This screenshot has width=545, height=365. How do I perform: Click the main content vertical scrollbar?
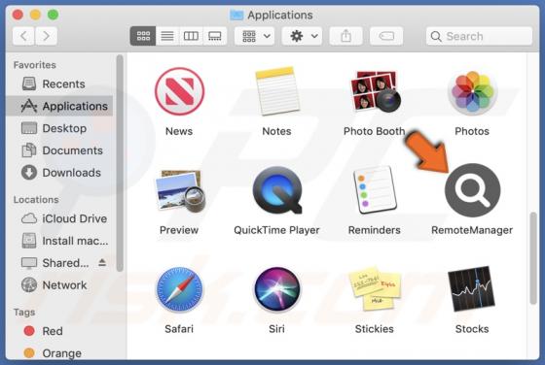[533, 258]
